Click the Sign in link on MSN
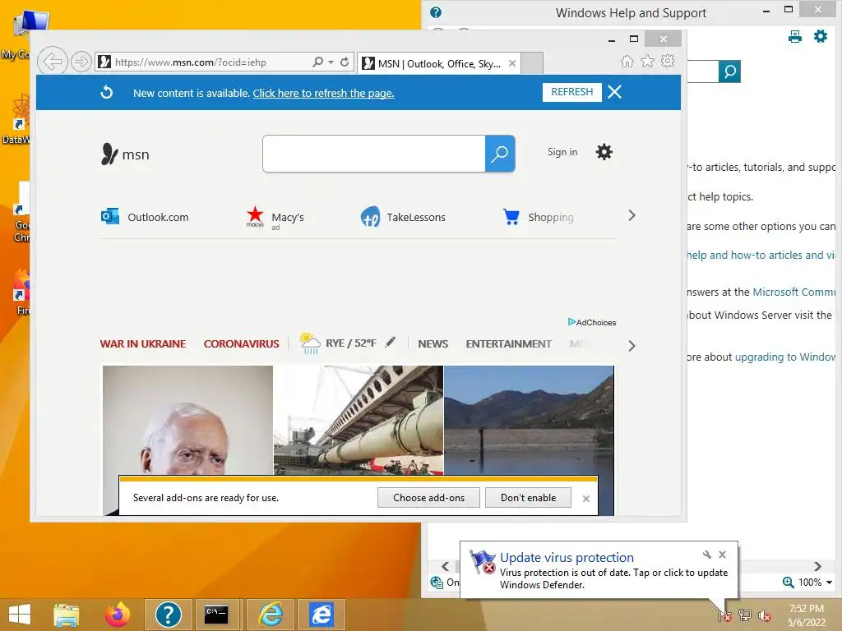This screenshot has height=631, width=842. [562, 152]
